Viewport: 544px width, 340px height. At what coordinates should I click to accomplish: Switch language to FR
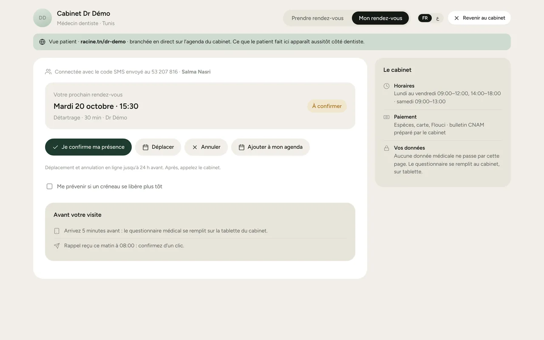425,18
